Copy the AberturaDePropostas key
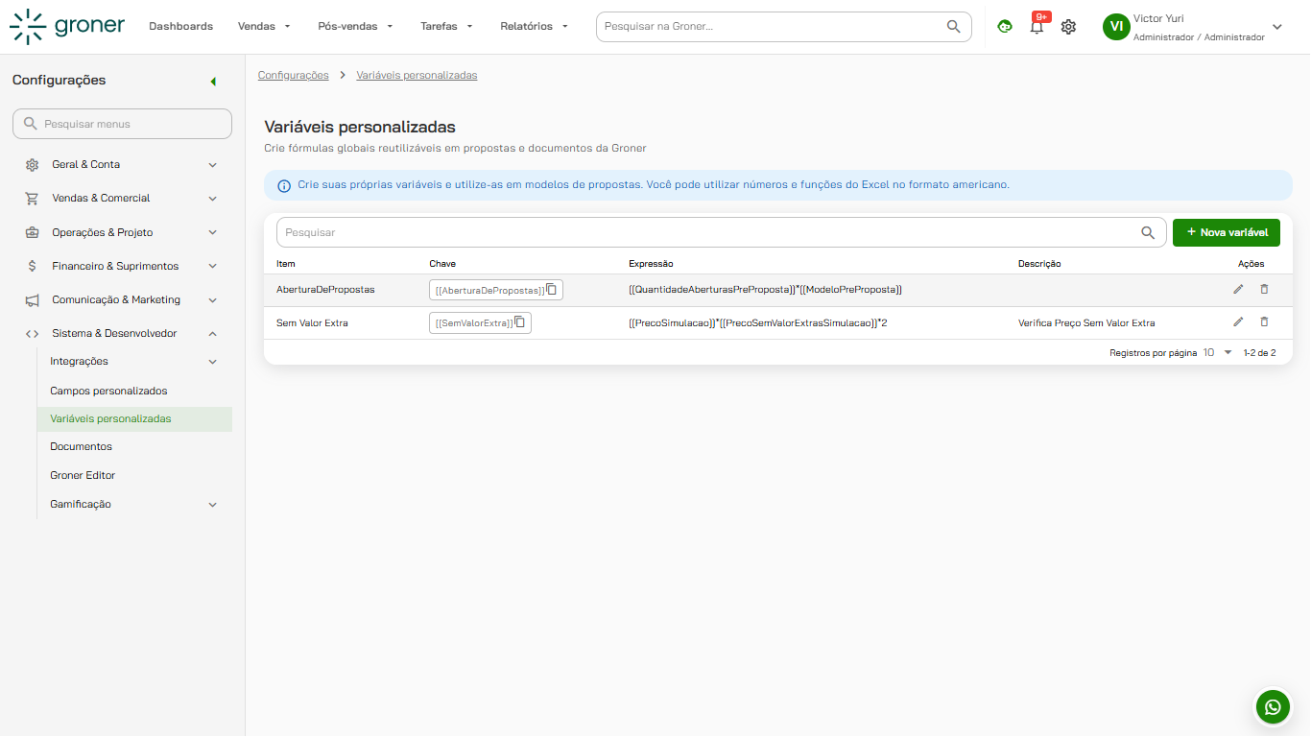1311x737 pixels. click(x=552, y=289)
